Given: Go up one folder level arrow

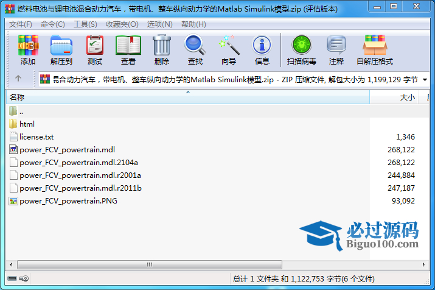Looking at the screenshot, I should pos(18,79).
